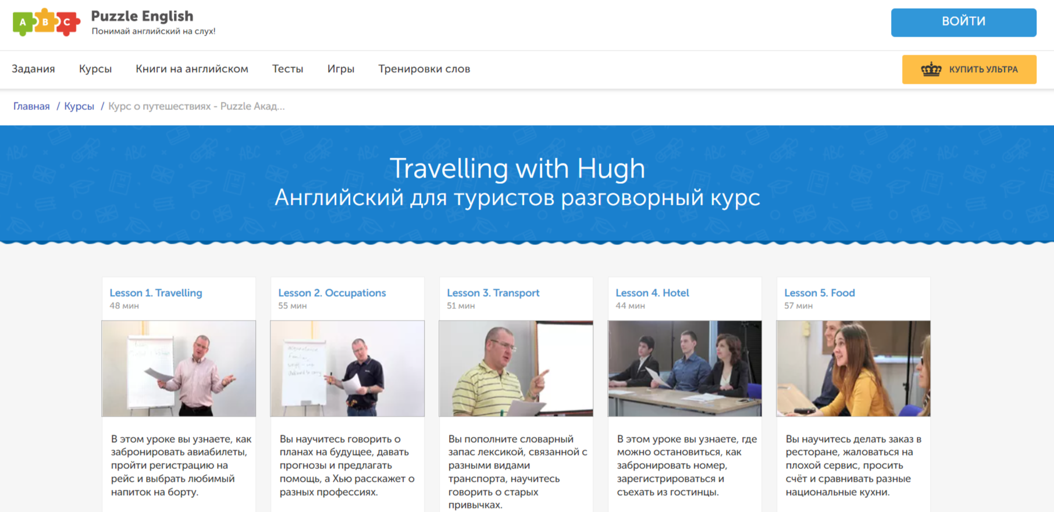Open Lesson 4. Hotel title link
The width and height of the screenshot is (1054, 512).
(x=652, y=293)
